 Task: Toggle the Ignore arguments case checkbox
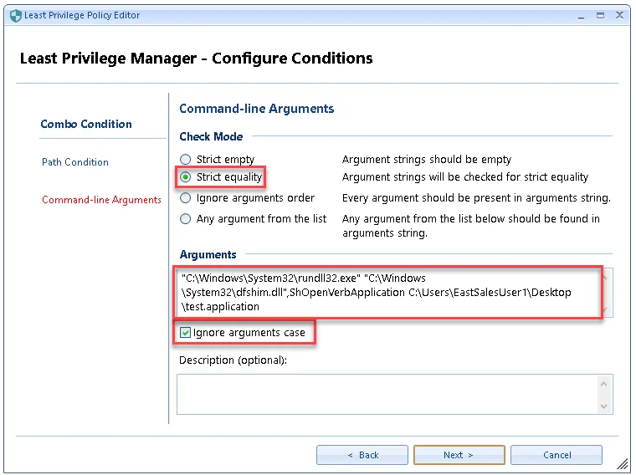click(185, 333)
